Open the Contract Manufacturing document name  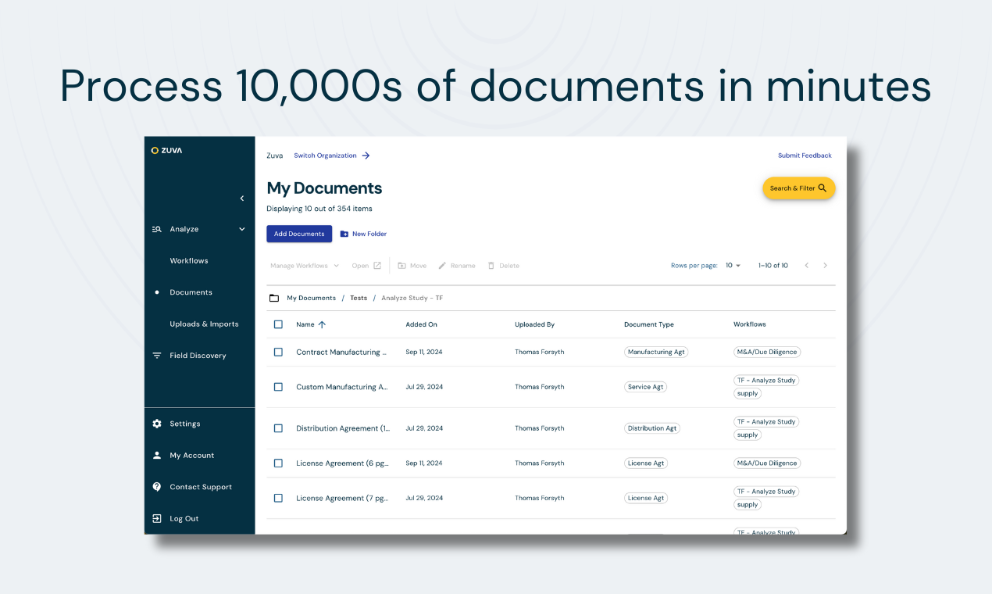pyautogui.click(x=341, y=352)
